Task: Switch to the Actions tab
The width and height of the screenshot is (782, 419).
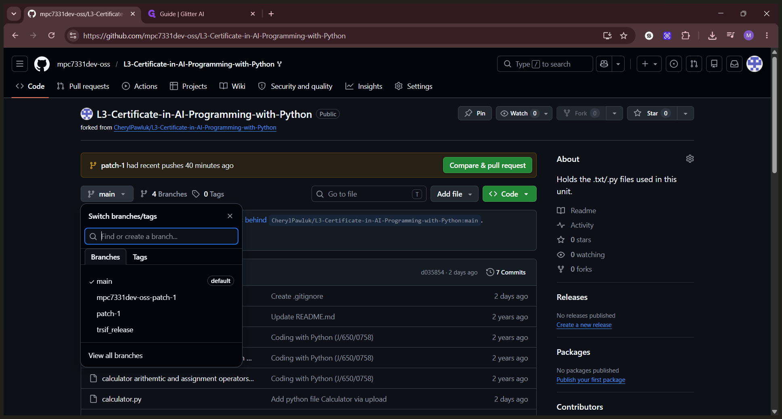Action: click(140, 86)
